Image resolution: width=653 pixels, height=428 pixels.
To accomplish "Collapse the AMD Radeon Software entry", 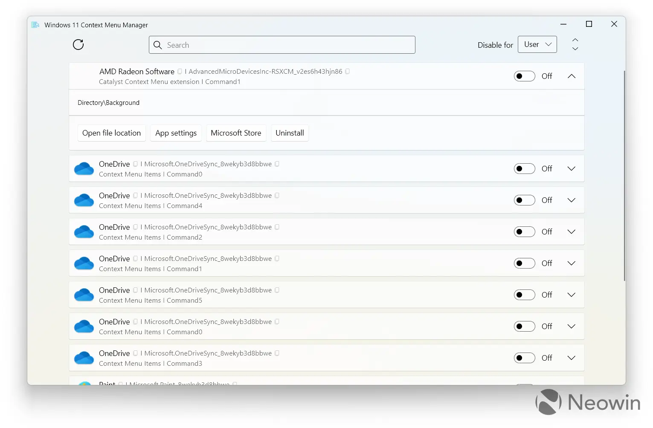I will tap(572, 76).
